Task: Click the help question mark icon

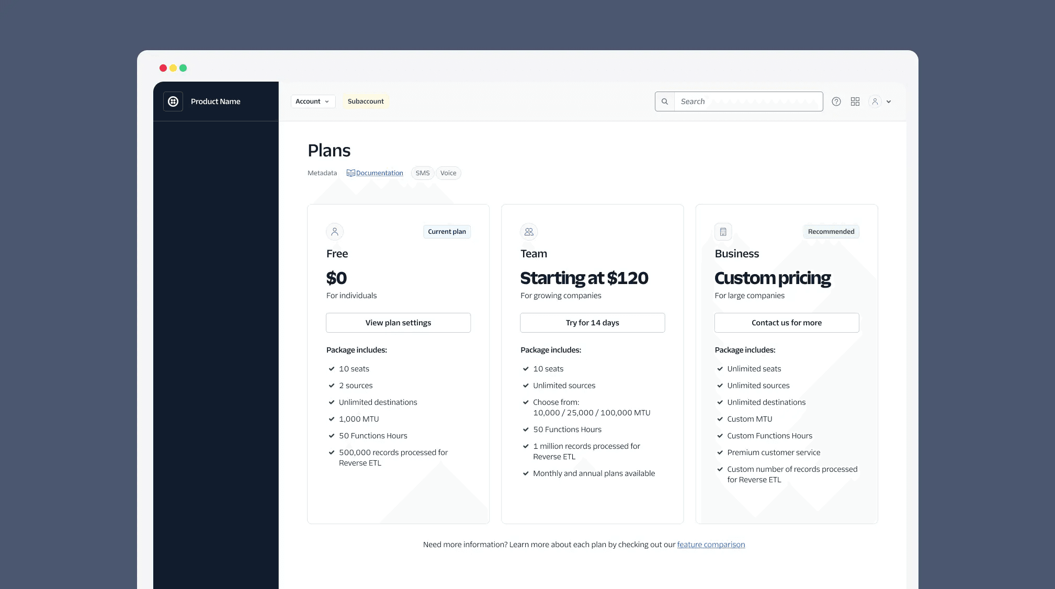Action: 836,101
